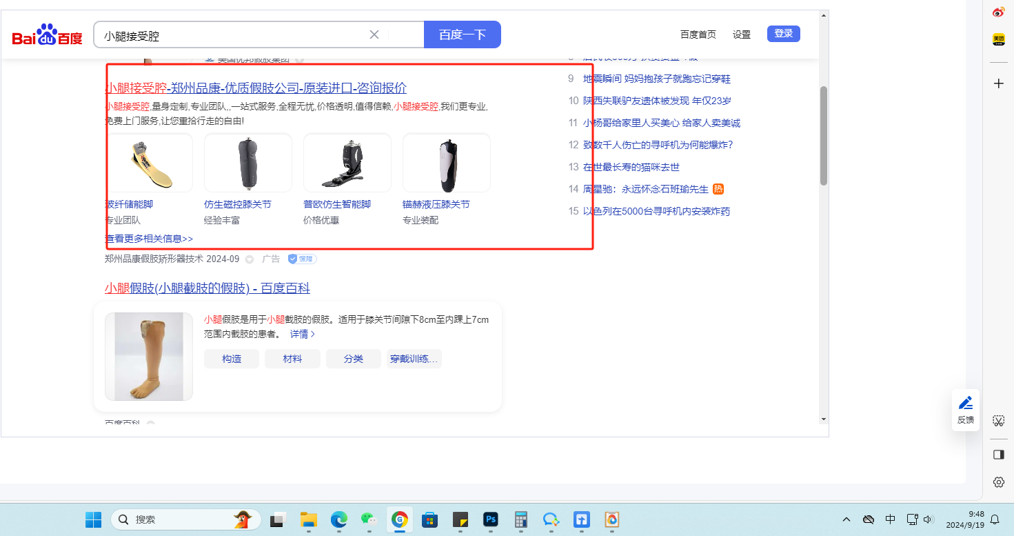Click the cloud sync tray icon
Viewport: 1014px width, 536px height.
coord(869,519)
